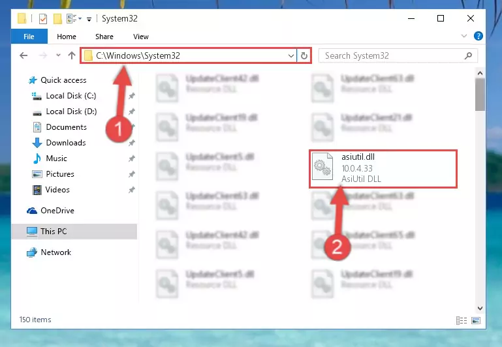Open the File ribbon tab
The height and width of the screenshot is (347, 502).
pyautogui.click(x=29, y=37)
